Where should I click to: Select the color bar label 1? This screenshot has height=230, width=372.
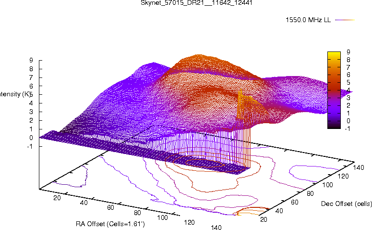coord(348,113)
